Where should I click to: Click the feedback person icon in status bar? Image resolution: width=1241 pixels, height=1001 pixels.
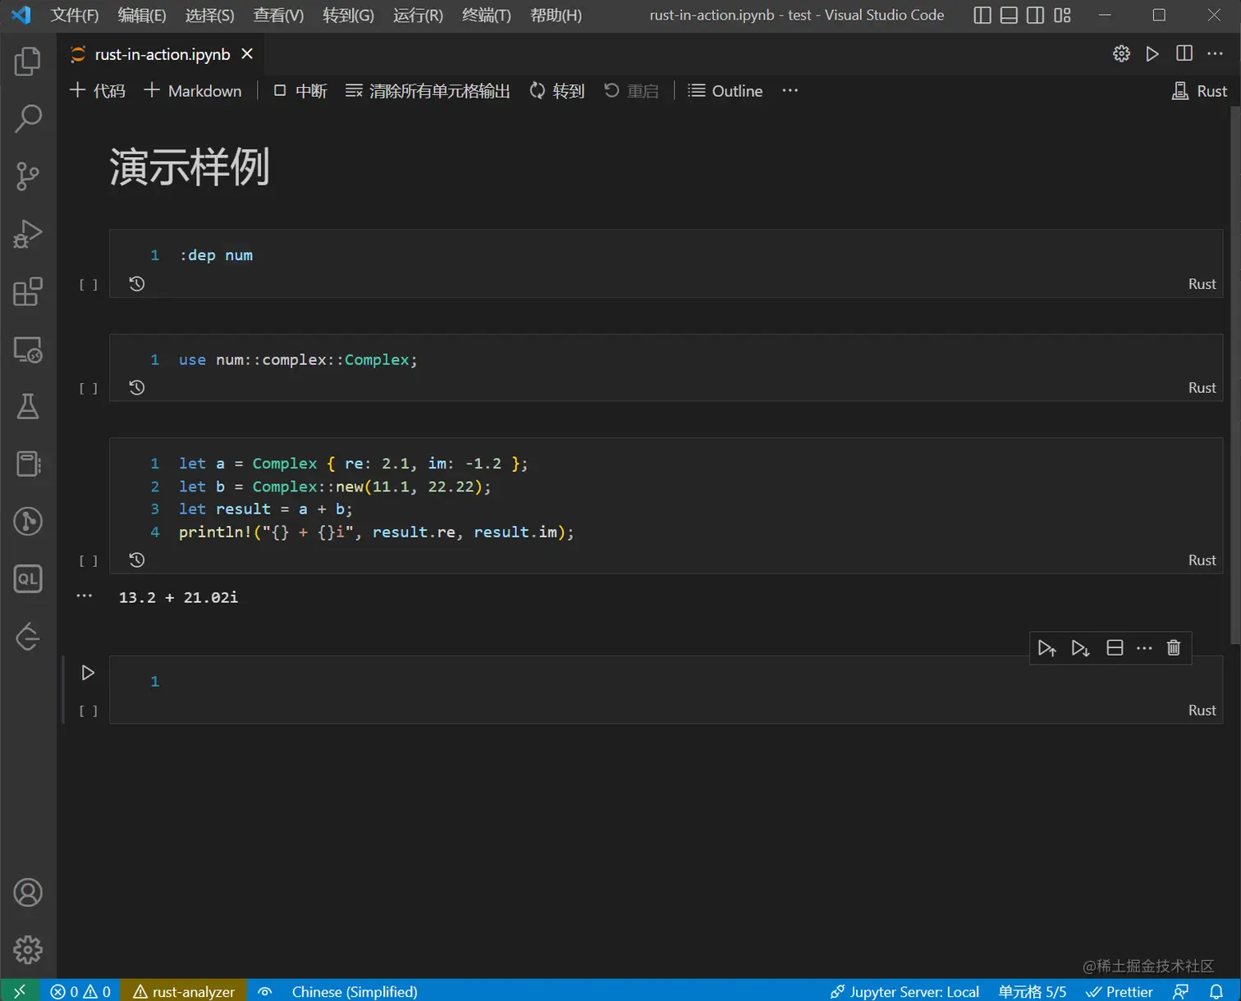pos(1181,991)
